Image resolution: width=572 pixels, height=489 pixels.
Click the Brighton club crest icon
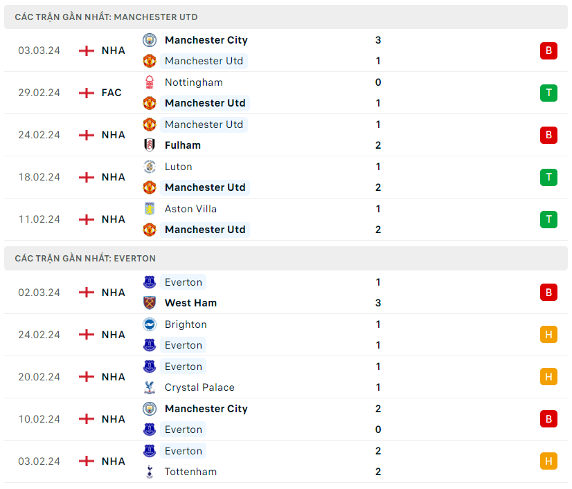(150, 324)
